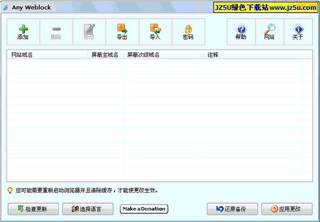
Task: Click the 修改 (Modify) pencil button
Action: pyautogui.click(x=89, y=32)
